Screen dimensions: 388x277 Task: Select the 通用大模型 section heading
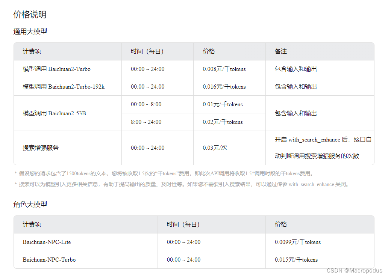(30, 32)
